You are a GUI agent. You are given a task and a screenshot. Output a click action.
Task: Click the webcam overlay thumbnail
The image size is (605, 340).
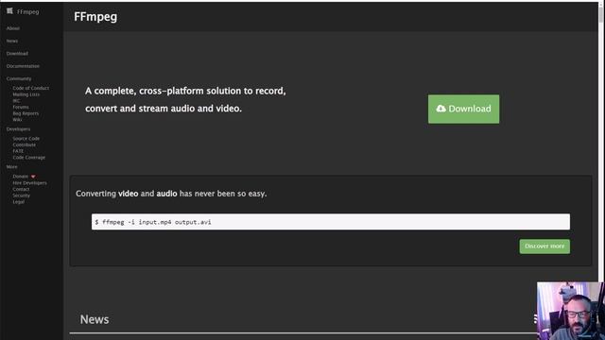[571, 311]
